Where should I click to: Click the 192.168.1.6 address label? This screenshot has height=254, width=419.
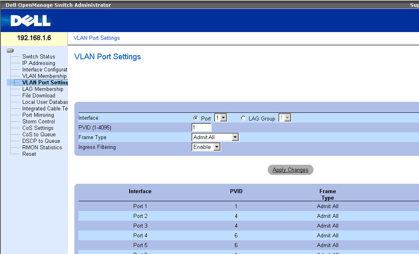[34, 38]
